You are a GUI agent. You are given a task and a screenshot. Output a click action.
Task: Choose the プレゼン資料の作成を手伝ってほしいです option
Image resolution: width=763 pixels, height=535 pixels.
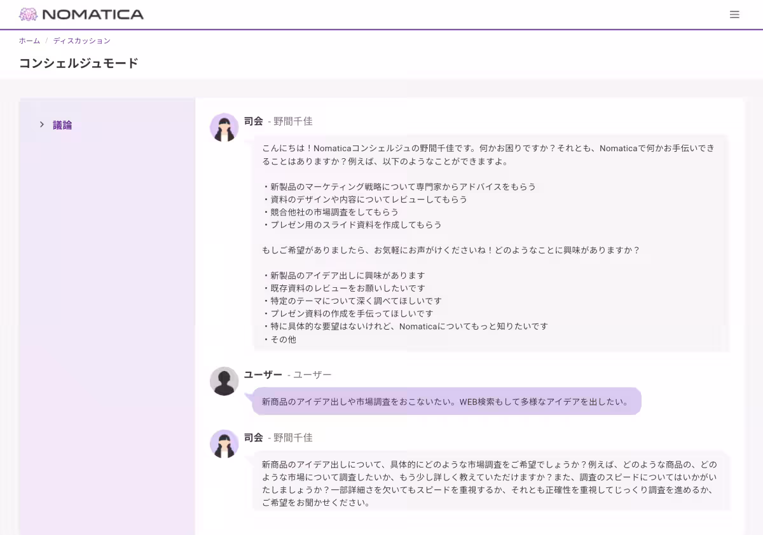click(x=347, y=313)
